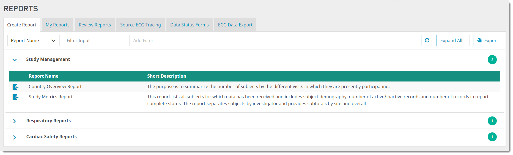Click the Expand All button
The height and width of the screenshot is (155, 513).
(x=451, y=40)
